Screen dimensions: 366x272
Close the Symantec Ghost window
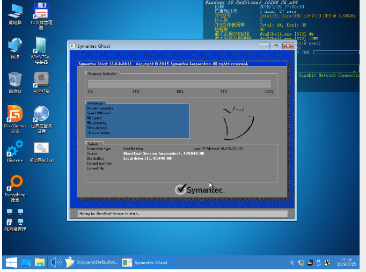(288, 46)
